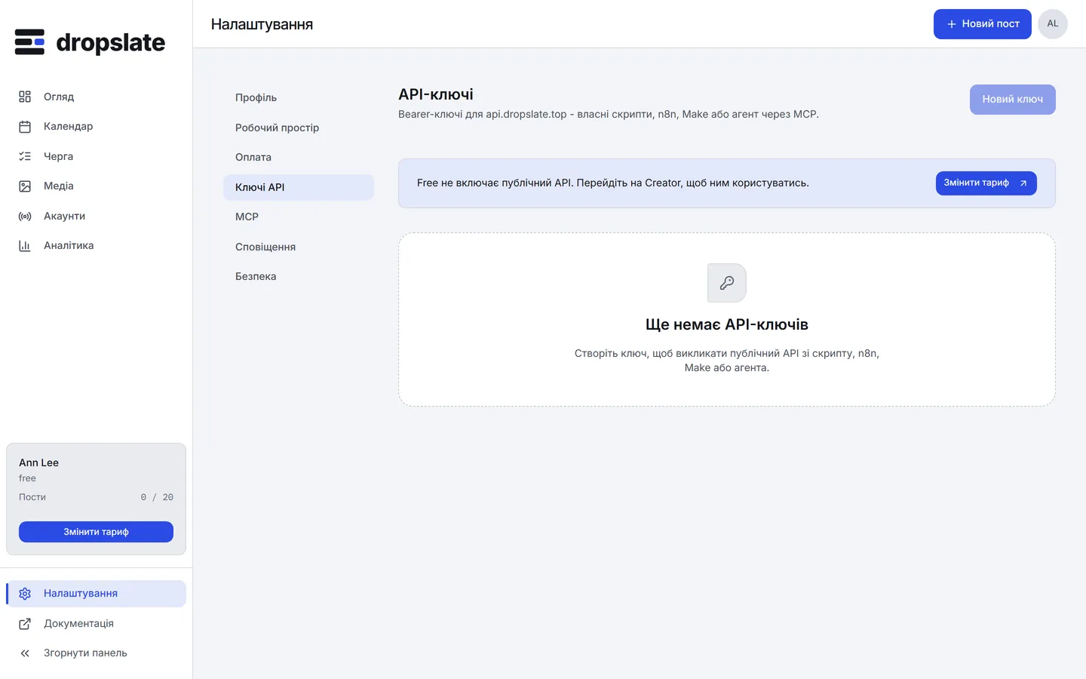Click the Пости label in account card
This screenshot has width=1086, height=679.
(32, 497)
